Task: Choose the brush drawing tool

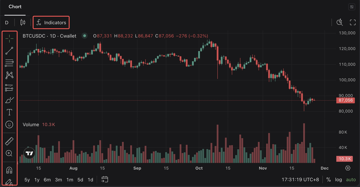Action: tap(9, 100)
